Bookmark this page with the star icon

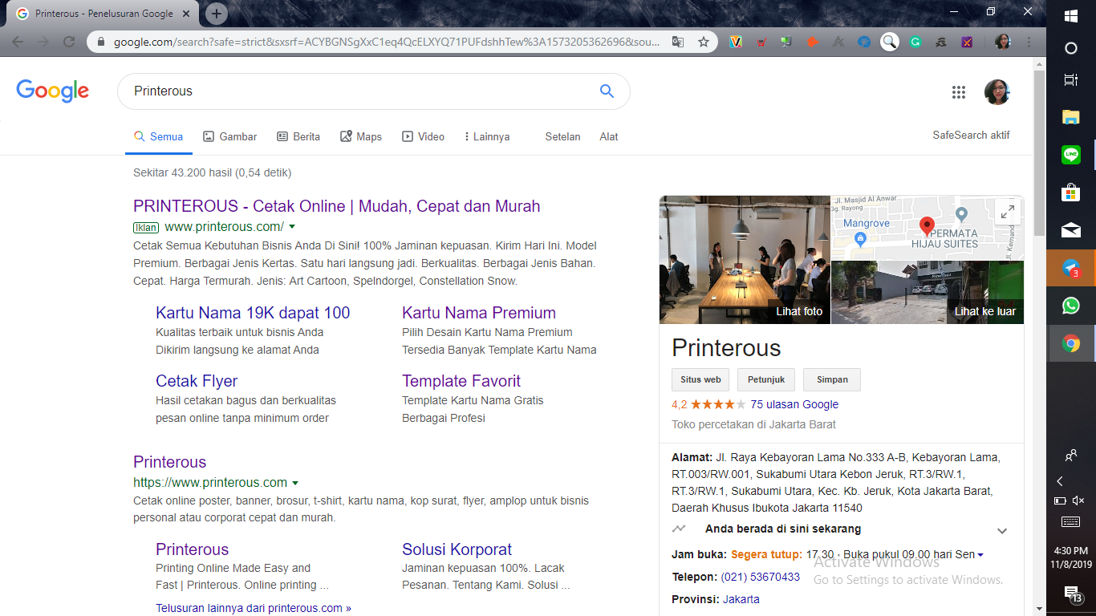click(x=704, y=42)
